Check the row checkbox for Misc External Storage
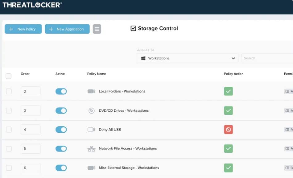293x178 pixels. point(9,168)
